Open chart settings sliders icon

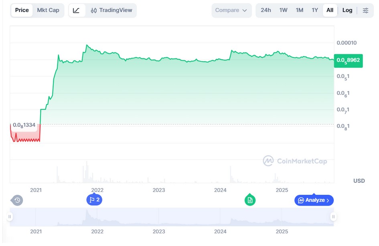click(x=365, y=10)
